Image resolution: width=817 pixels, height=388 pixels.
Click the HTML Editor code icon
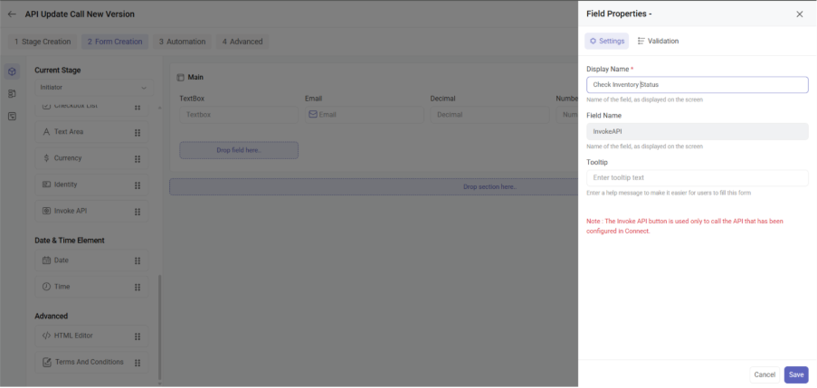click(46, 336)
